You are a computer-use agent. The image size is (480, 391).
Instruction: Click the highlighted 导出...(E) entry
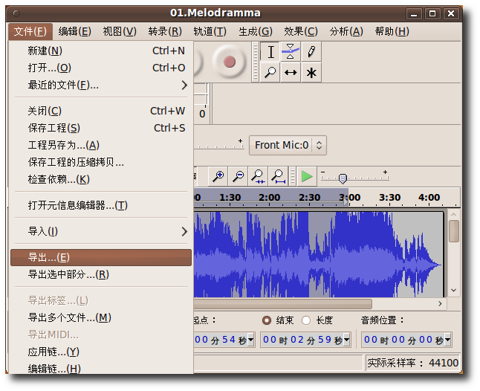101,257
